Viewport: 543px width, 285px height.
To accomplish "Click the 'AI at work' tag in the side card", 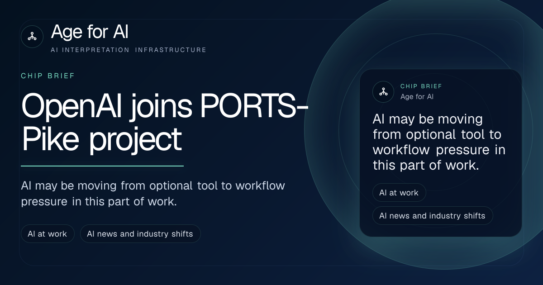I will 399,193.
